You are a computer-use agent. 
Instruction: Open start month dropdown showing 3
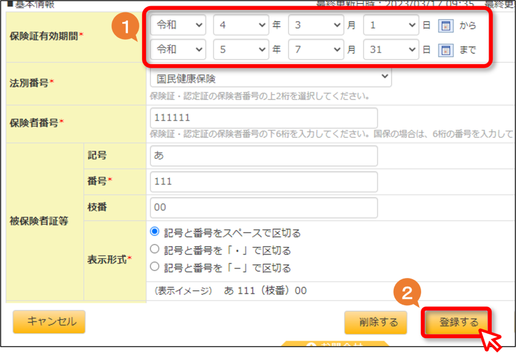pyautogui.click(x=316, y=25)
